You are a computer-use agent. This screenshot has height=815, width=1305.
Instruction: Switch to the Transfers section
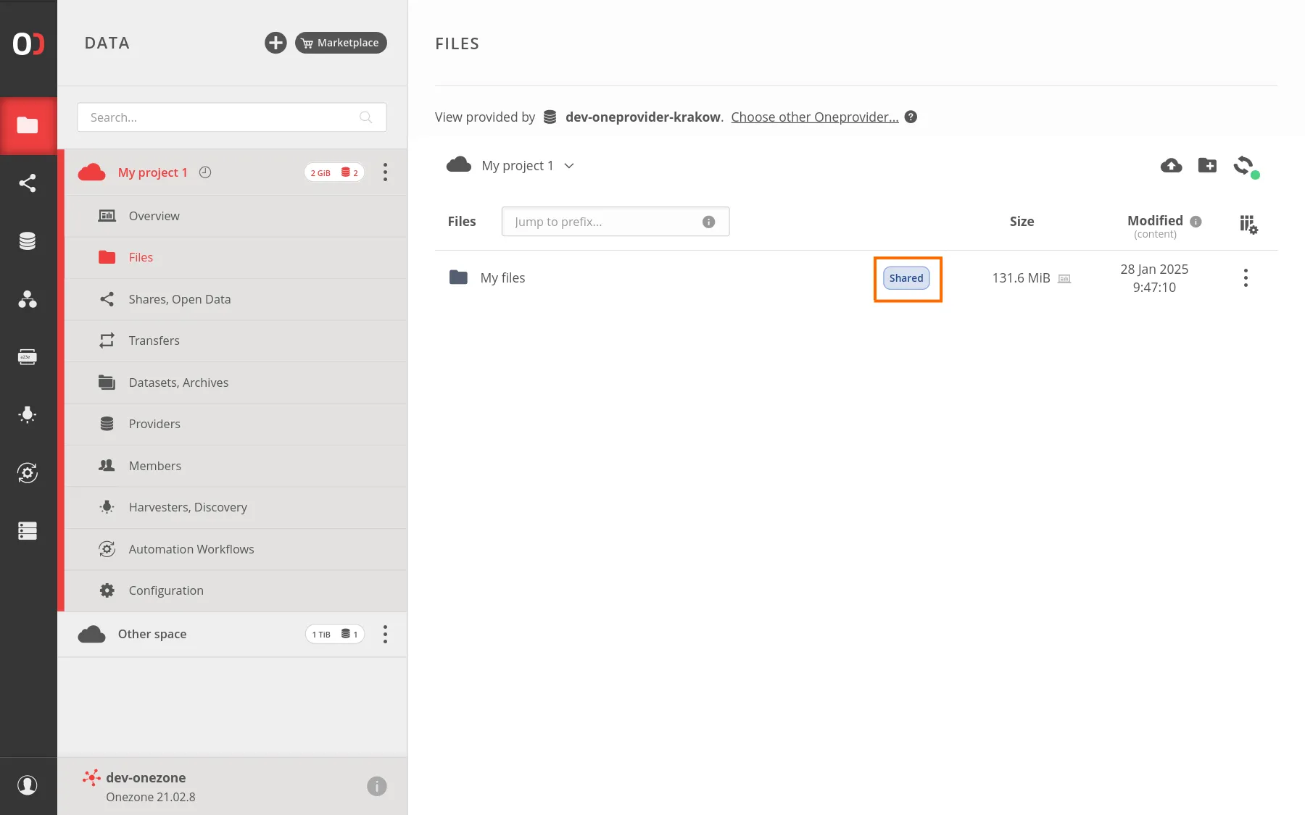click(x=154, y=340)
